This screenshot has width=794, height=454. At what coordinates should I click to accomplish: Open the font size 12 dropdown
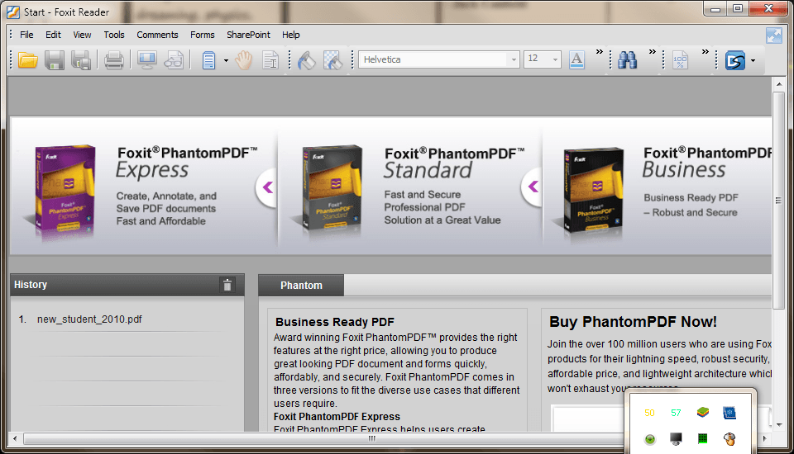(x=555, y=59)
